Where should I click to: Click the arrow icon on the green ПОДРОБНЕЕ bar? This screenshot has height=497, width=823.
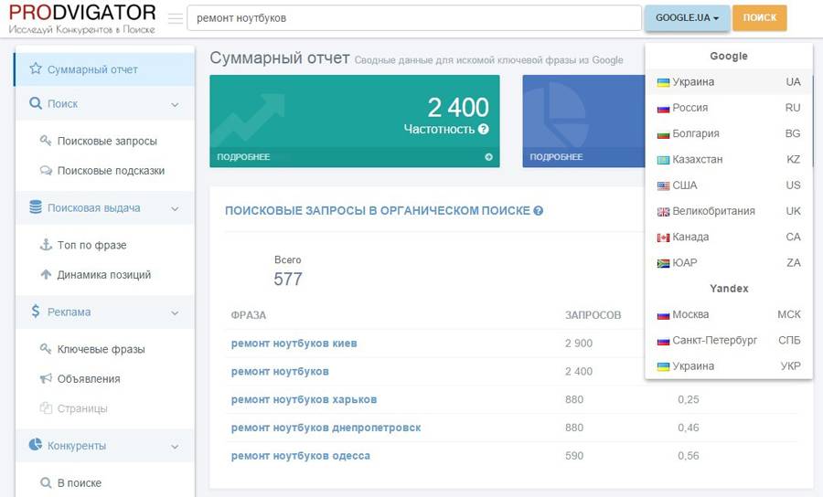click(x=488, y=157)
